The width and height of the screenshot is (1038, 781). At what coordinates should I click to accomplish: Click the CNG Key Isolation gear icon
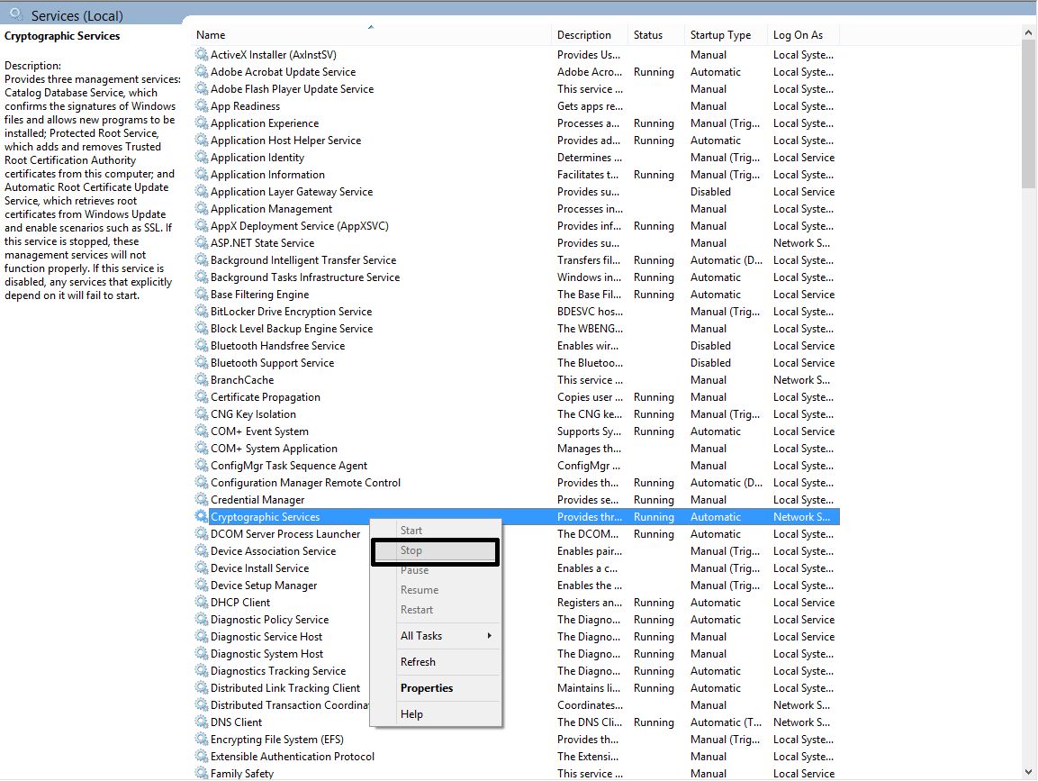(202, 414)
